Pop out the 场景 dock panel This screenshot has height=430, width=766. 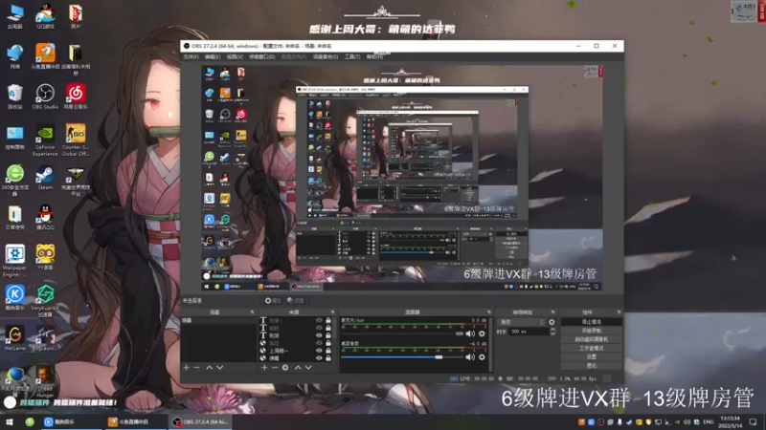point(252,312)
